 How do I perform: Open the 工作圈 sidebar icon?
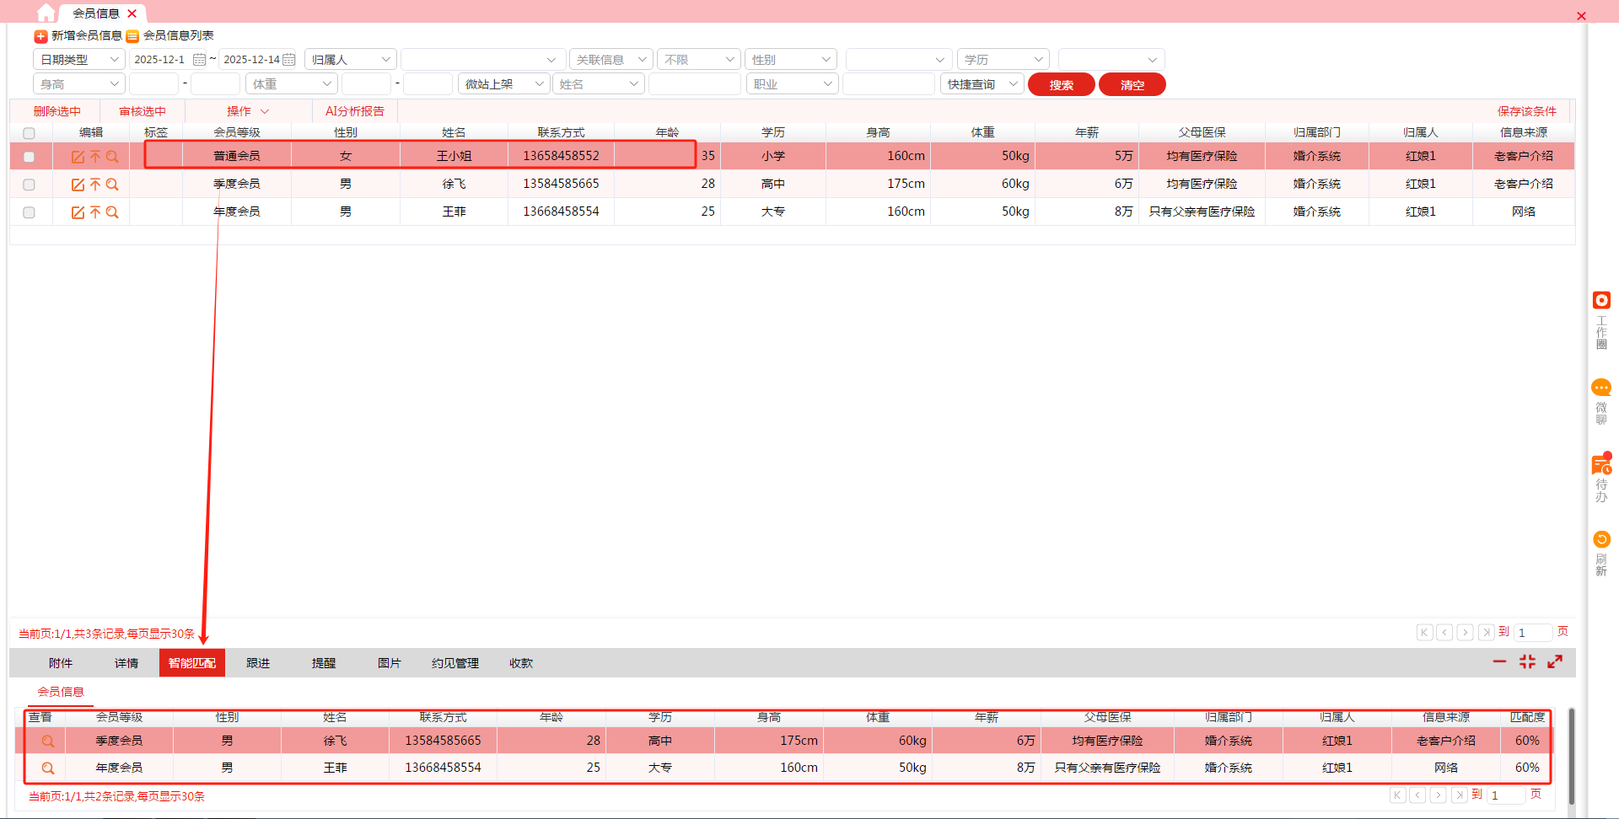tap(1600, 301)
